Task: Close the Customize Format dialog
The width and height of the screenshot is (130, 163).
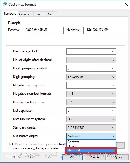Action: [x=126, y=4]
